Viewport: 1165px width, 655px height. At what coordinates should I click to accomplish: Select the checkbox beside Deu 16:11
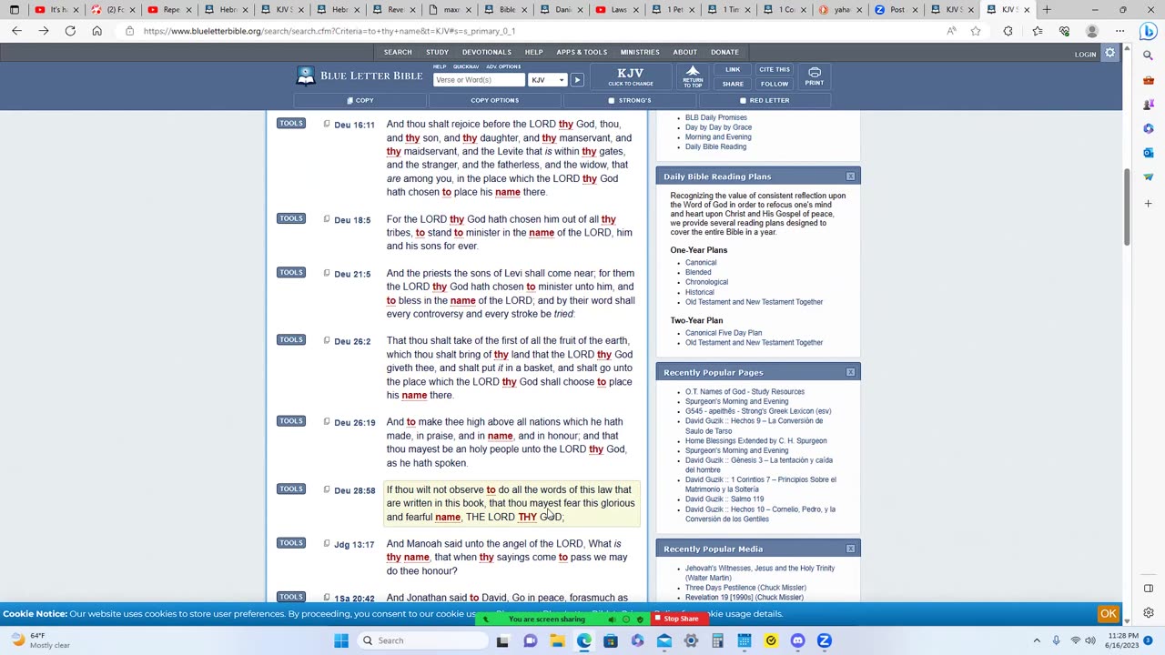tap(327, 124)
